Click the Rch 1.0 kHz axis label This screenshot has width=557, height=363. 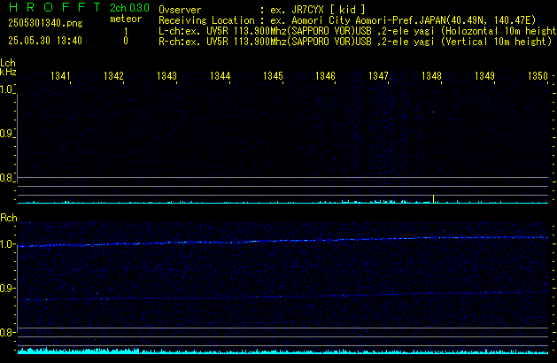(x=6, y=244)
